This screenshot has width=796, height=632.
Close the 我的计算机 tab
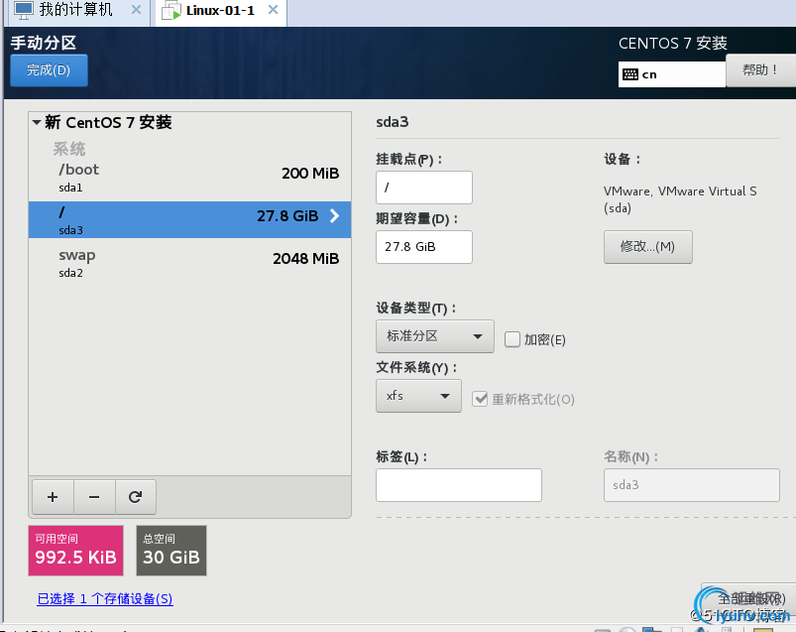click(136, 10)
